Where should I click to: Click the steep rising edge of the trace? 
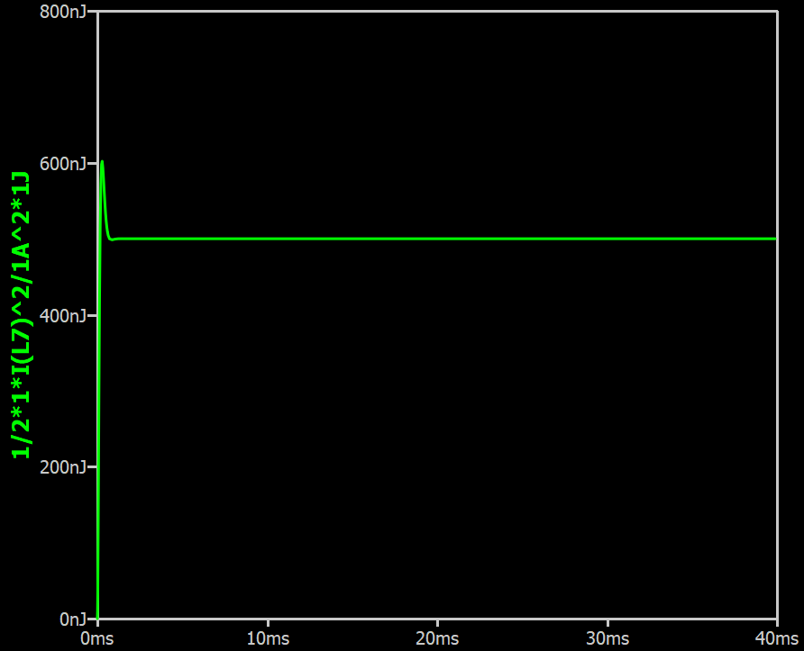tap(98, 410)
